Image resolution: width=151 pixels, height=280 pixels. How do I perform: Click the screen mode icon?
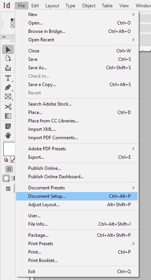[8, 189]
